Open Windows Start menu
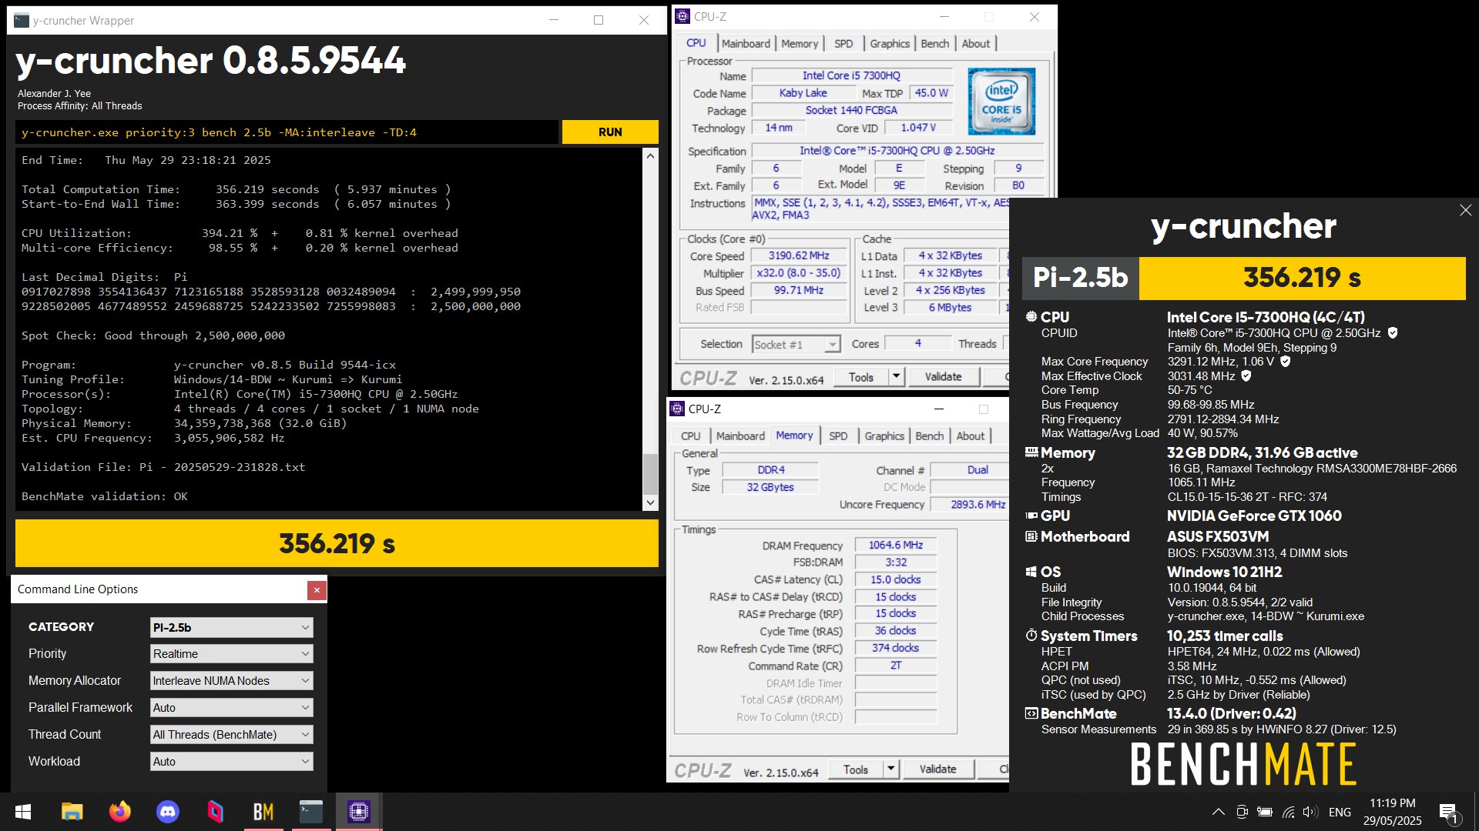The height and width of the screenshot is (831, 1479). [x=23, y=812]
